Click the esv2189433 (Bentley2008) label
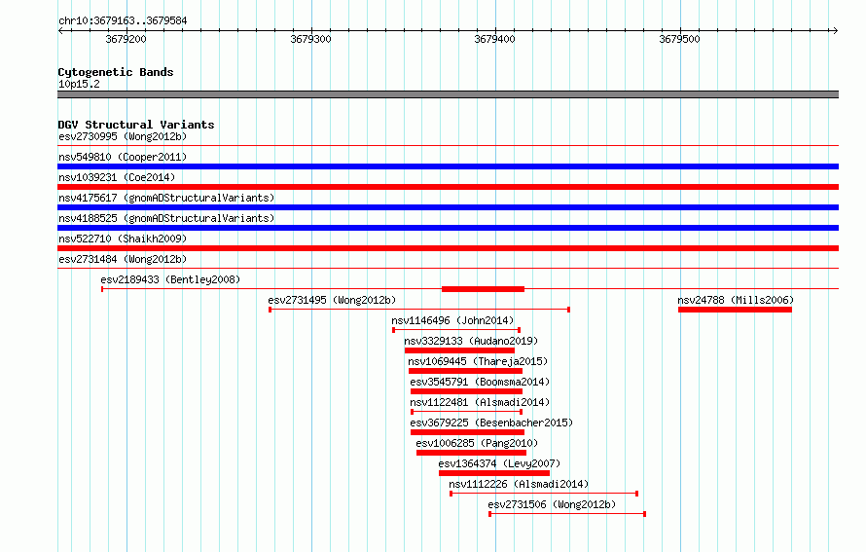Viewport: 866px width, 552px height. pyautogui.click(x=170, y=279)
